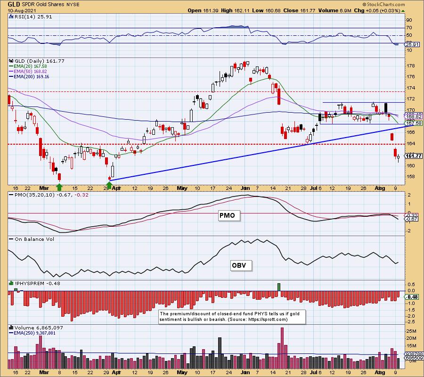Click the RSI(14) indicator panel icon
The image size is (424, 377).
click(x=11, y=17)
